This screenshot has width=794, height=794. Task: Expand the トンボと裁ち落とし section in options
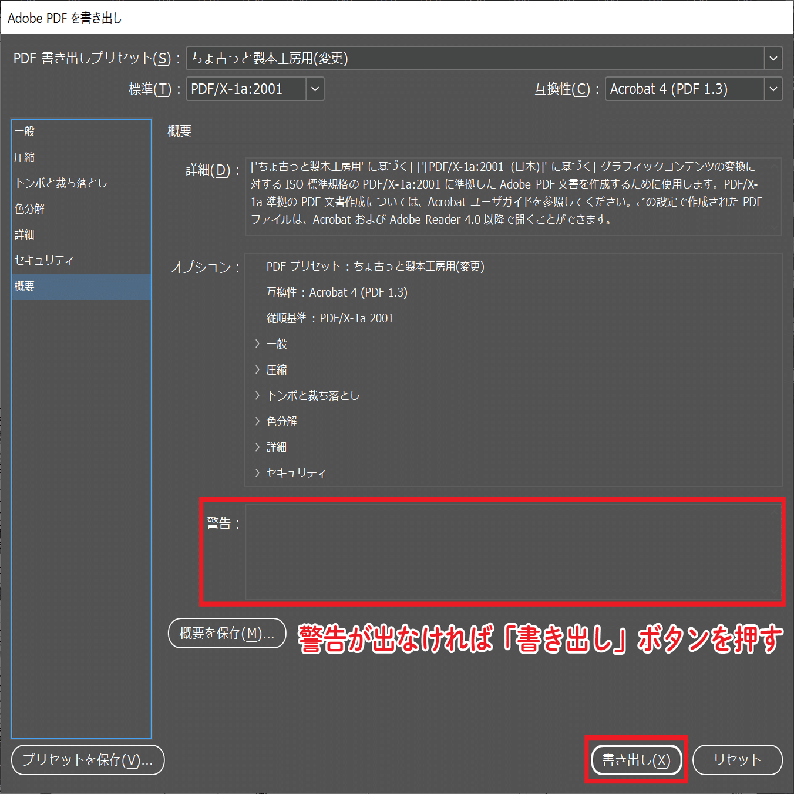click(257, 396)
